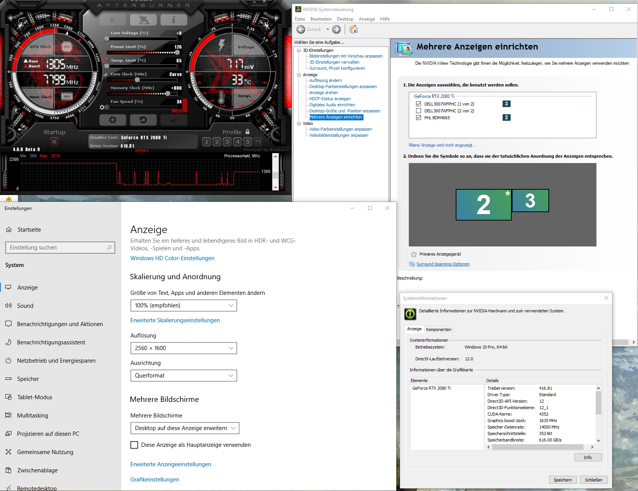Open the Desktop menu in NVIDIA Systemsteuerung
This screenshot has height=491, width=638.
tap(345, 19)
